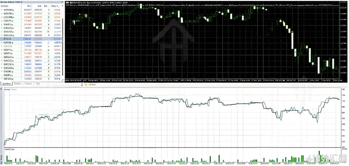
Task: Click the Daily Change column header
Action: [56, 6]
